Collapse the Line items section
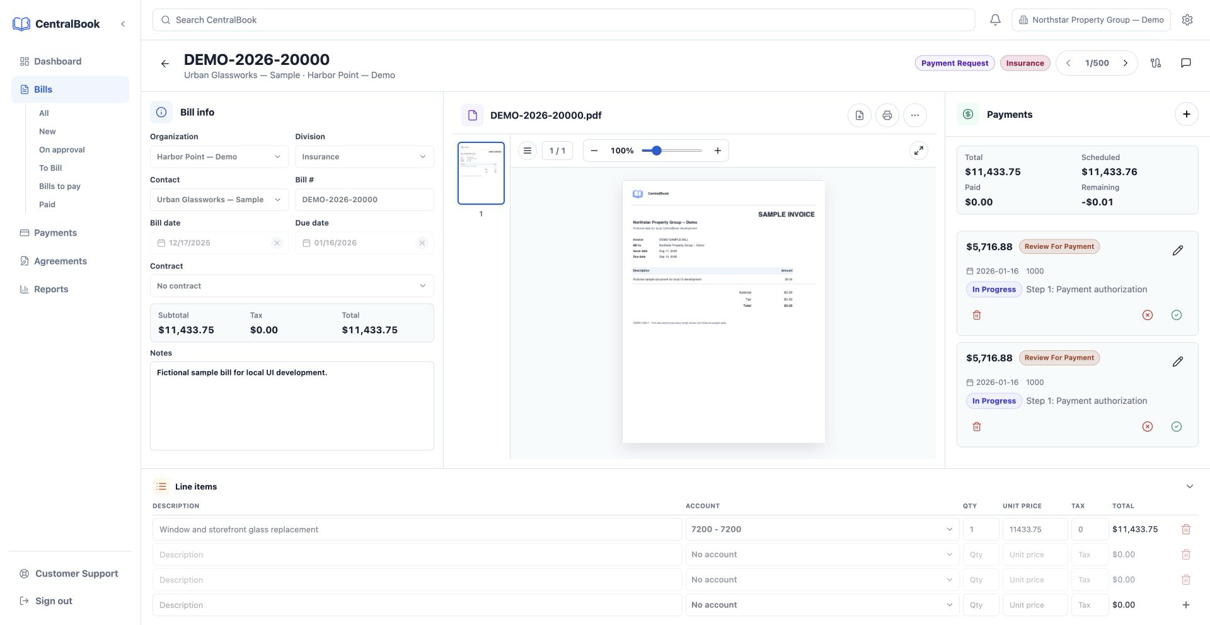The height and width of the screenshot is (625, 1210). (1190, 486)
